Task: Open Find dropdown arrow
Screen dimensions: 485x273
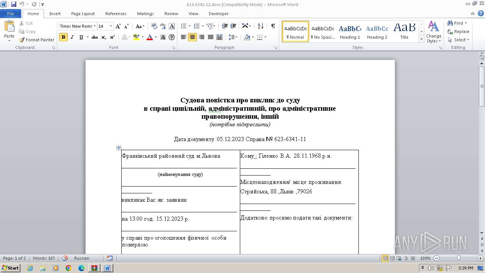Action: [x=466, y=23]
